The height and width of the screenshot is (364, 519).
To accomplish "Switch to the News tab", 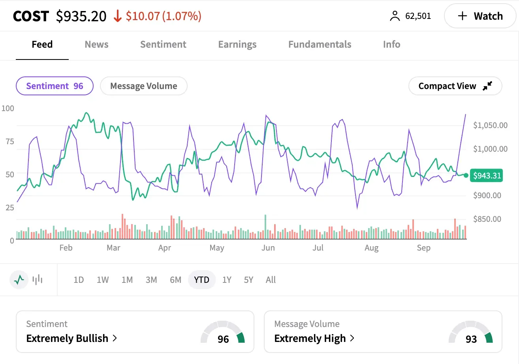I will click(96, 44).
